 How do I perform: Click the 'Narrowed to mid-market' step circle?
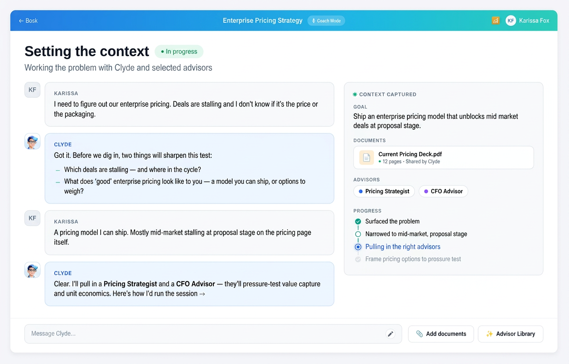click(x=358, y=234)
